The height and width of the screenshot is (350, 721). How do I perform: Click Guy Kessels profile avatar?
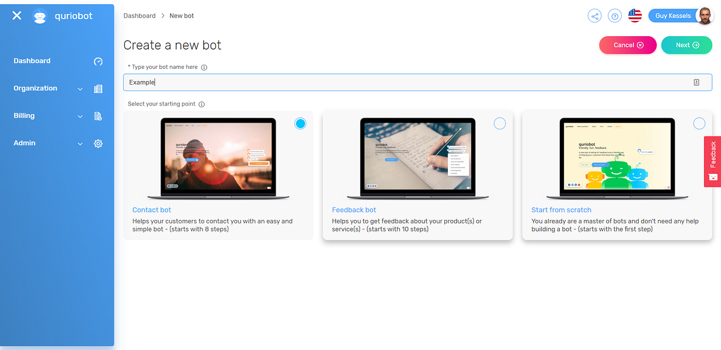(x=705, y=16)
